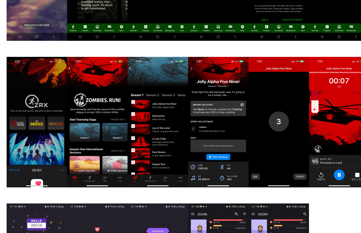361x233 pixels.
Task: Tap the tracking-off icon setting
Action: [x=193, y=167]
